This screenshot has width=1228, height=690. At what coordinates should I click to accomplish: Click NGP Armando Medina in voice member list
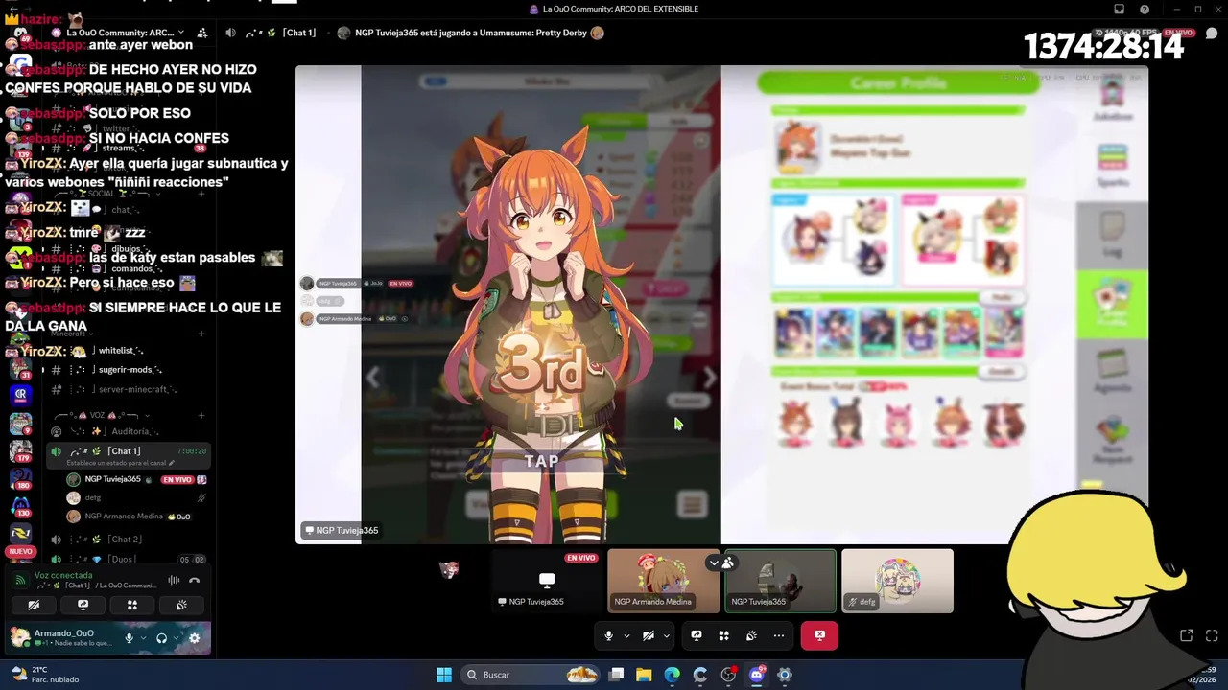coord(136,517)
